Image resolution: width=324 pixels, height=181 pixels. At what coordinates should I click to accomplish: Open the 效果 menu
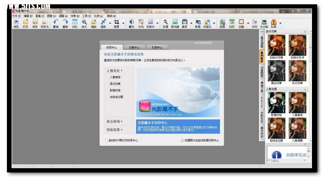75,16
